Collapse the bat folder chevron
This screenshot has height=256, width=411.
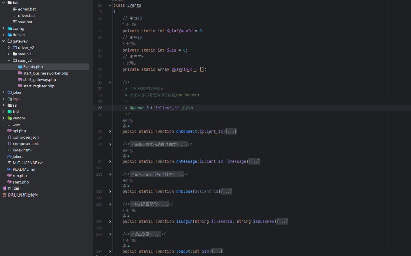(3, 3)
